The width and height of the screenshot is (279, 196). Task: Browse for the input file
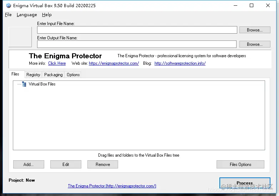point(255,30)
